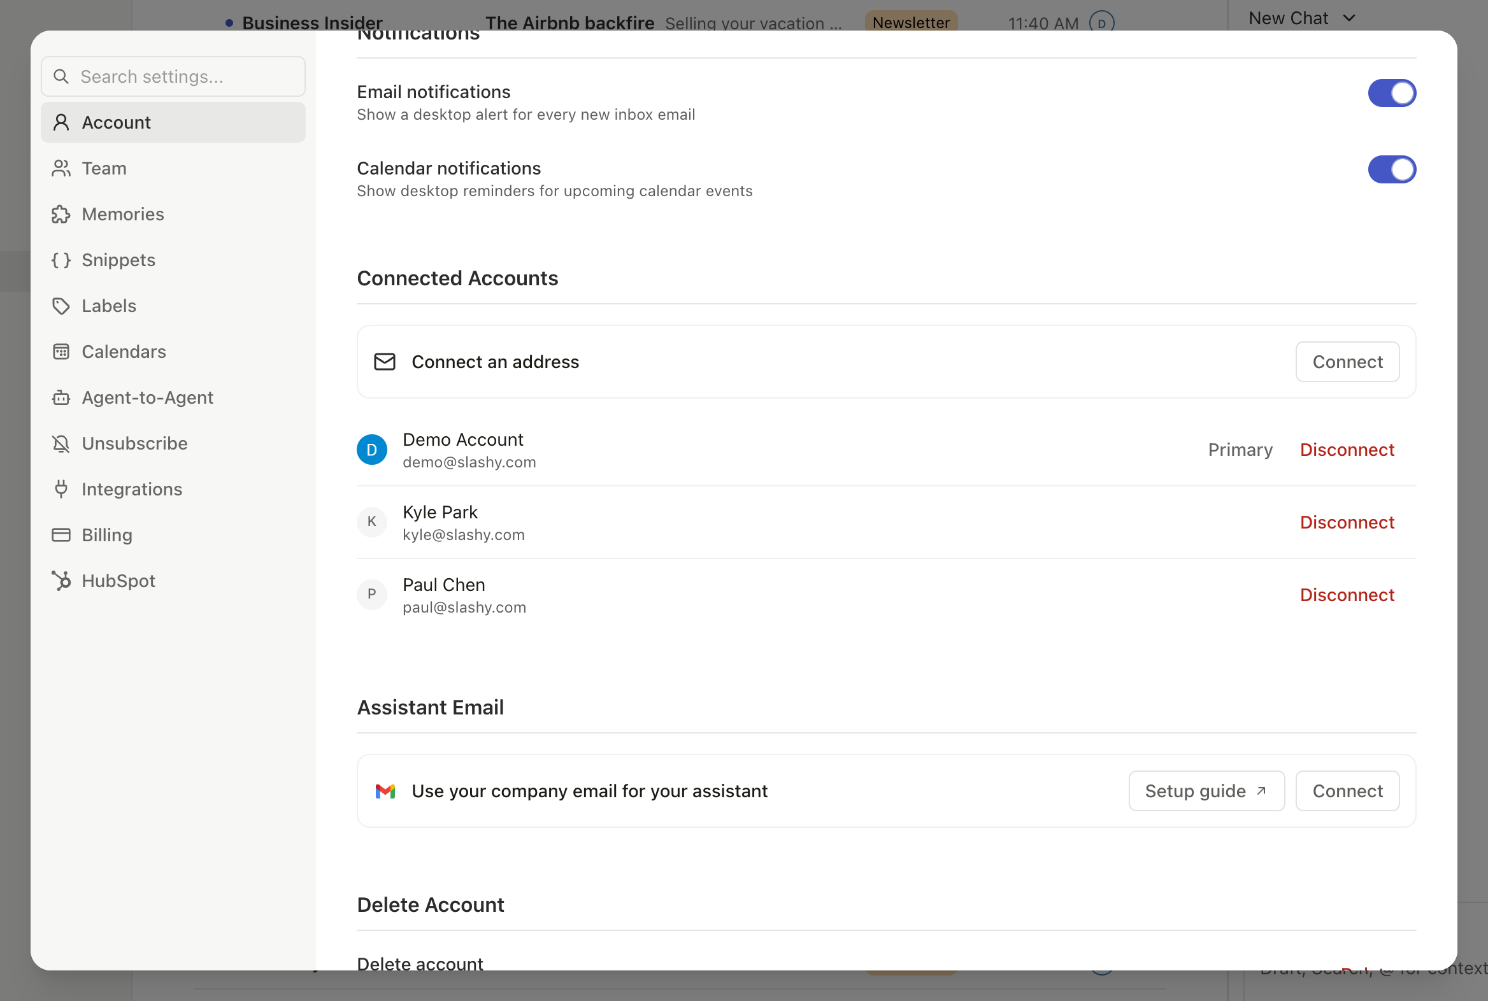The width and height of the screenshot is (1488, 1001).
Task: Click the Memories puzzle piece icon
Action: tap(61, 215)
